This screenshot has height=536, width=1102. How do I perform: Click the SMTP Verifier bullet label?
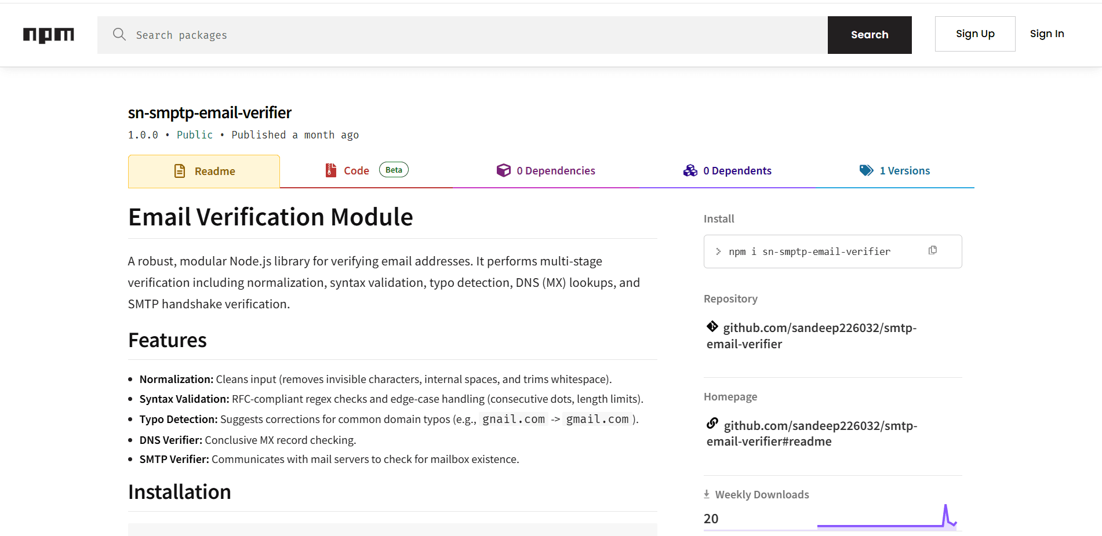click(x=174, y=460)
